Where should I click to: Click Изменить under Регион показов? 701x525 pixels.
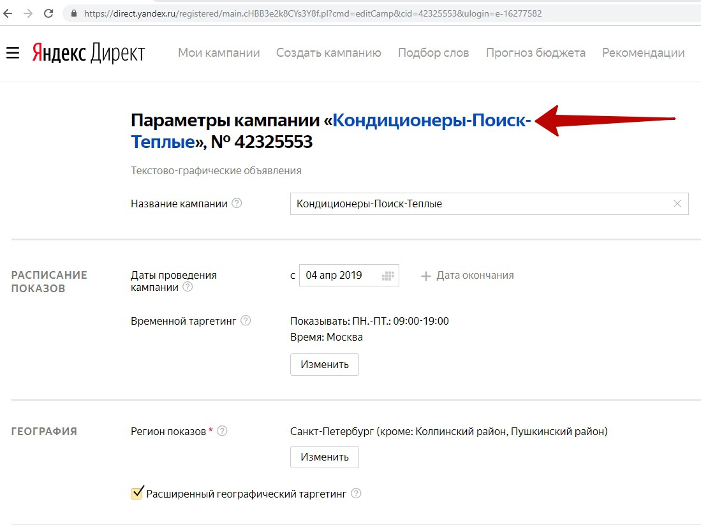[x=325, y=457]
